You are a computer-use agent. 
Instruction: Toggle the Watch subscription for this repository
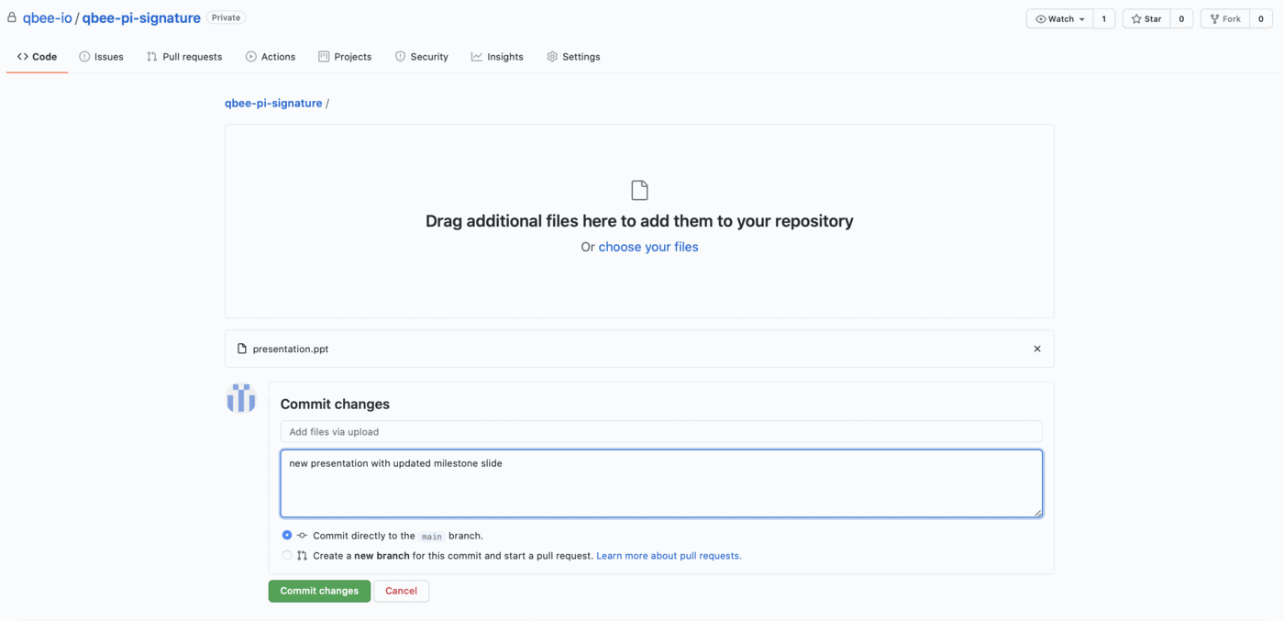click(x=1058, y=18)
